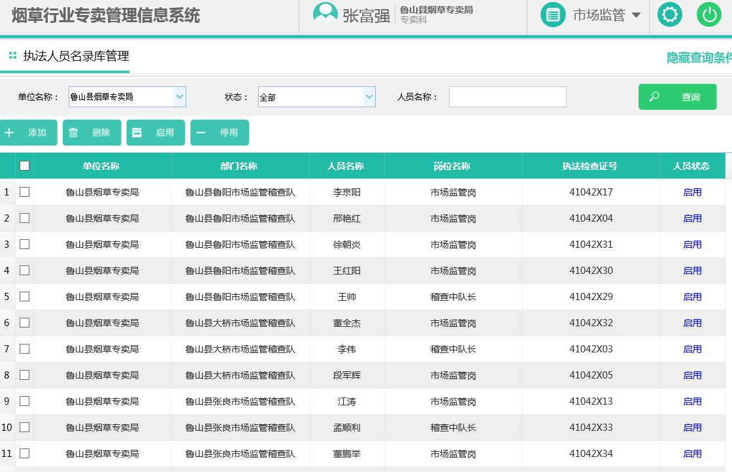The height and width of the screenshot is (472, 732).
Task: Open the 单位名称 dropdown showing 鲁山县烟草专卖局
Action: (127, 97)
